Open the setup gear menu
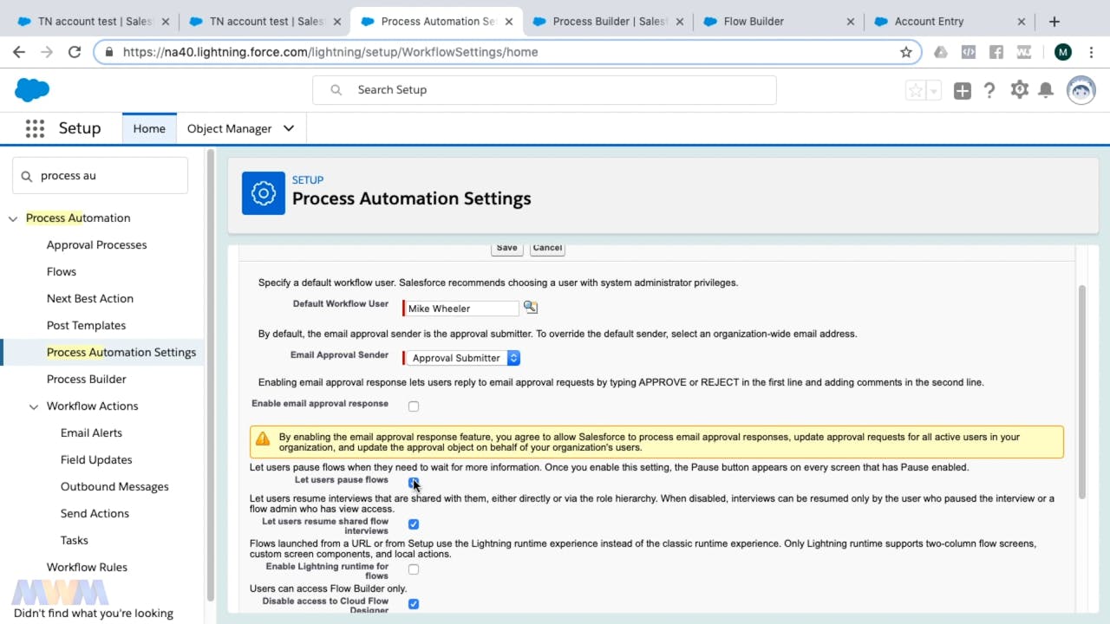The width and height of the screenshot is (1110, 624). [x=1019, y=90]
